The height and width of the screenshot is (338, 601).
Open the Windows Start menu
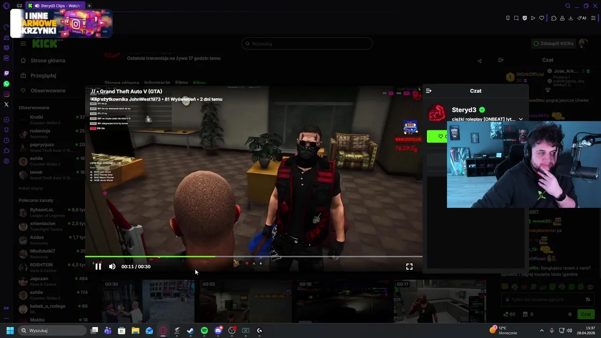[x=10, y=330]
